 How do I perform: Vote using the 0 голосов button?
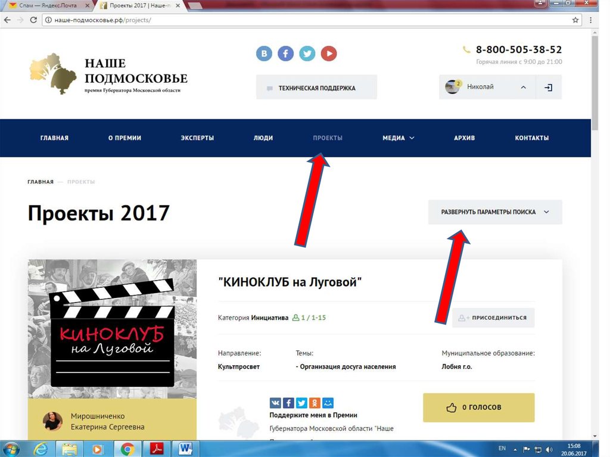point(478,408)
